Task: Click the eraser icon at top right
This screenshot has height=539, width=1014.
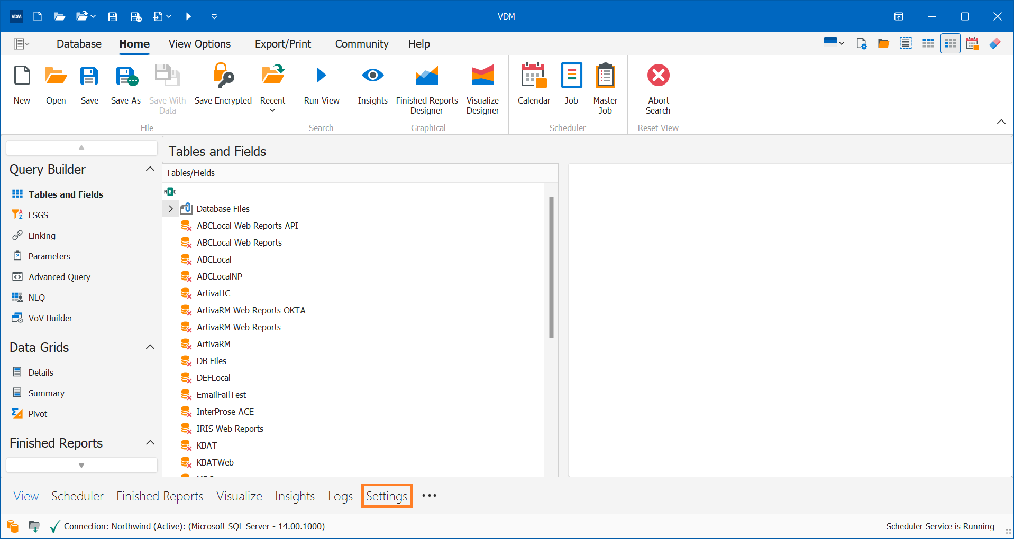Action: click(x=995, y=44)
